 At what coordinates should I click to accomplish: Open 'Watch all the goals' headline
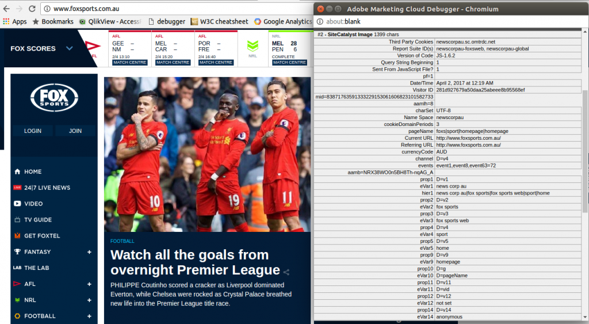point(195,262)
